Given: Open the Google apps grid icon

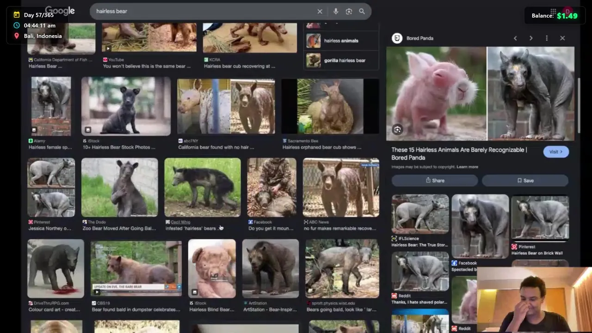Looking at the screenshot, I should (x=553, y=11).
